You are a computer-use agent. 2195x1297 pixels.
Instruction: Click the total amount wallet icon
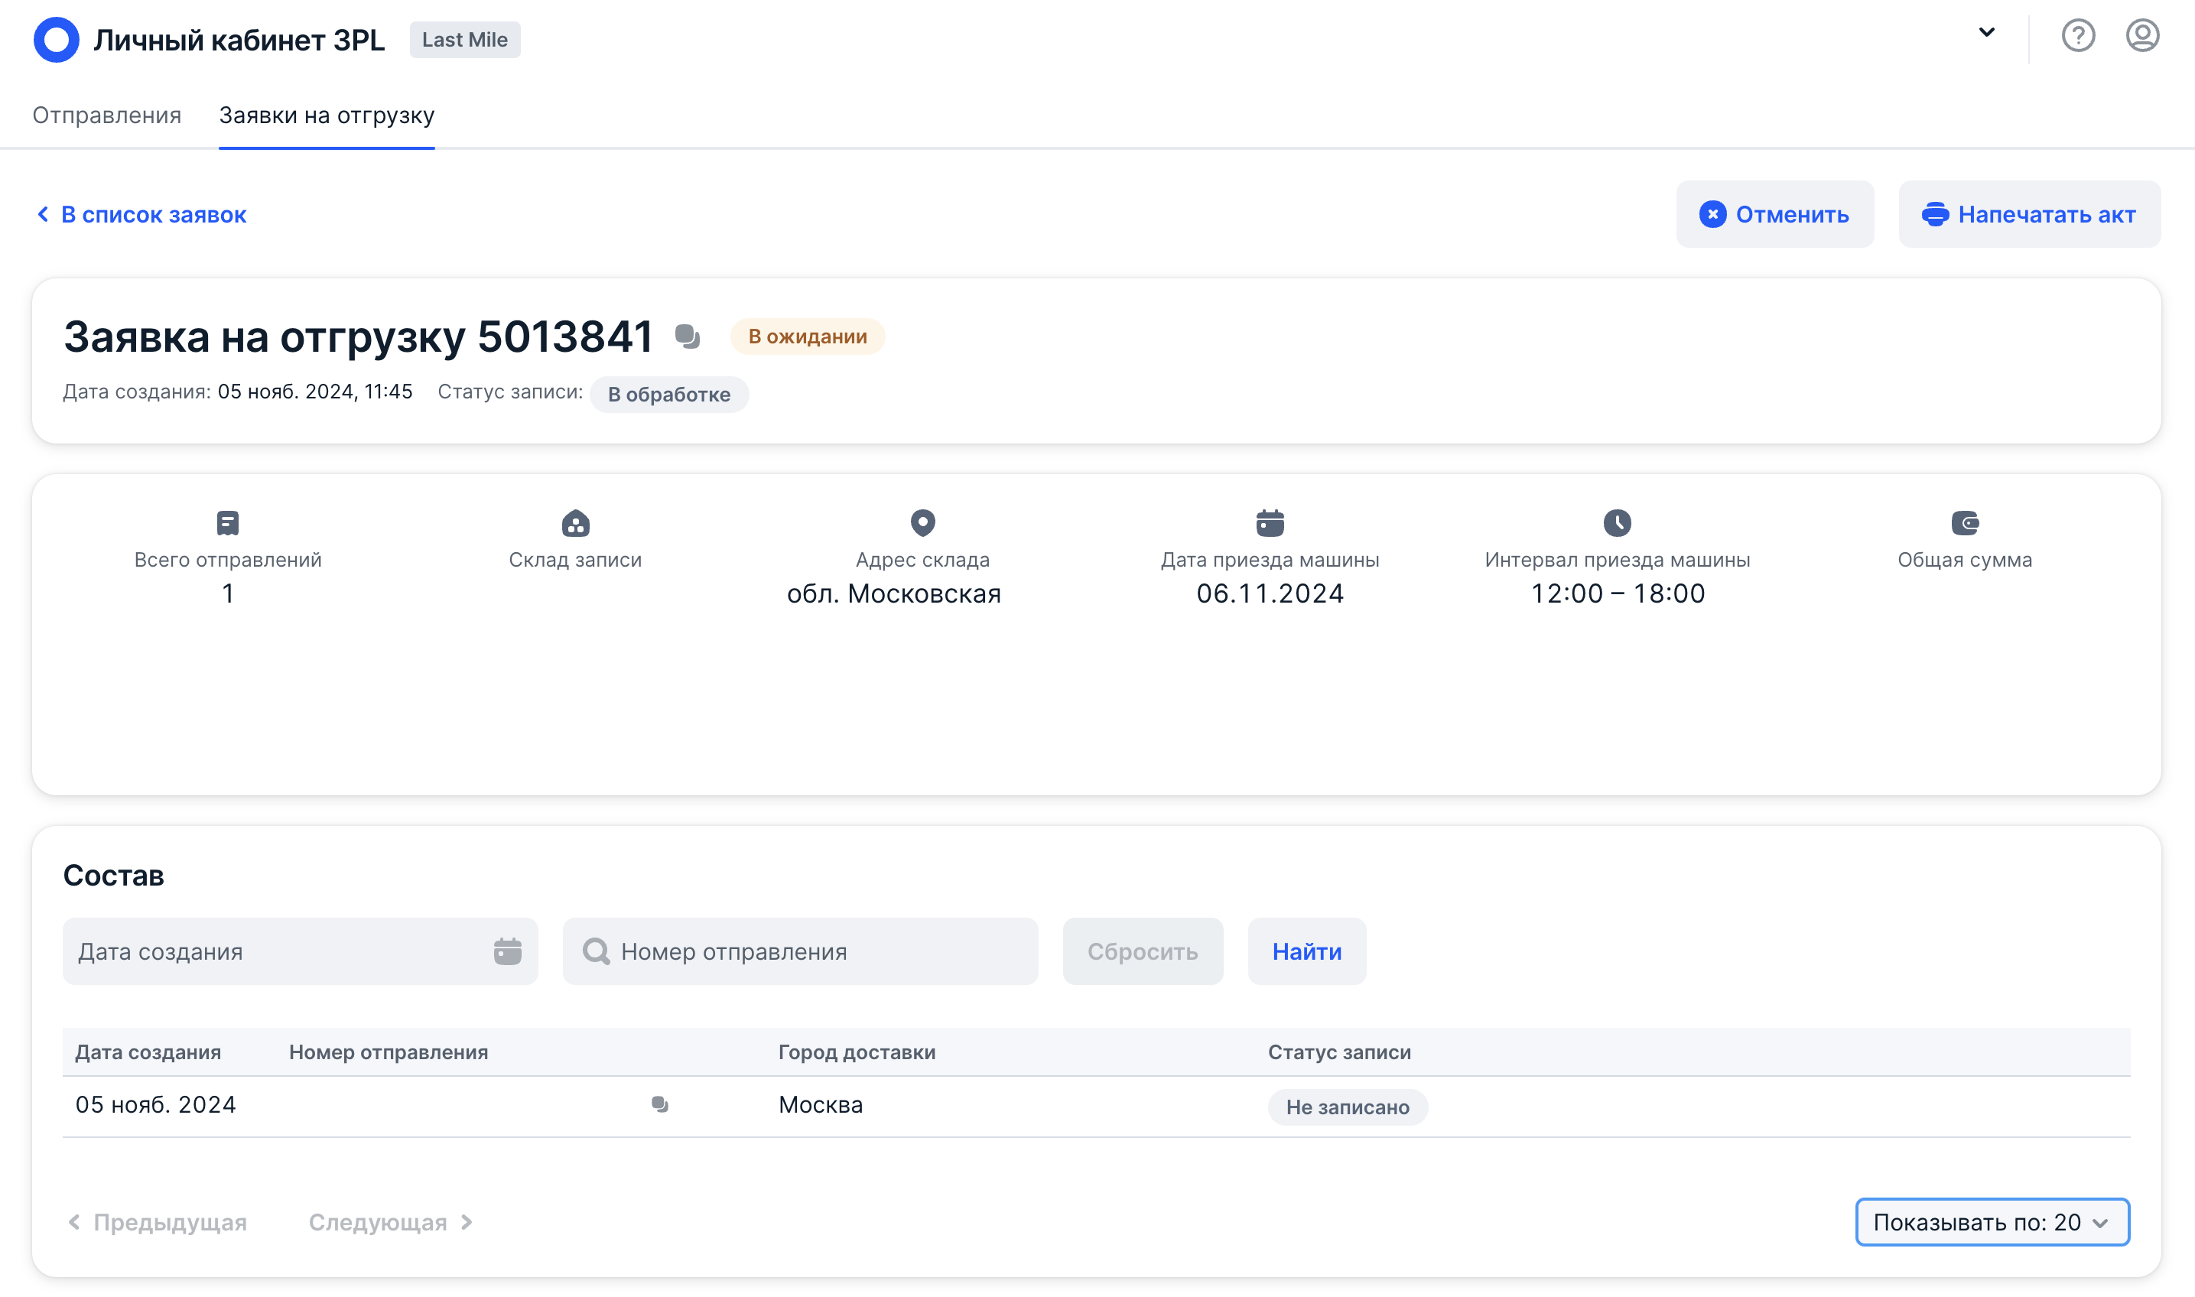click(x=1964, y=522)
